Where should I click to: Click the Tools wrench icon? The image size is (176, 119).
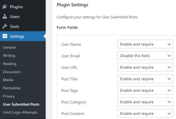pyautogui.click(x=5, y=26)
